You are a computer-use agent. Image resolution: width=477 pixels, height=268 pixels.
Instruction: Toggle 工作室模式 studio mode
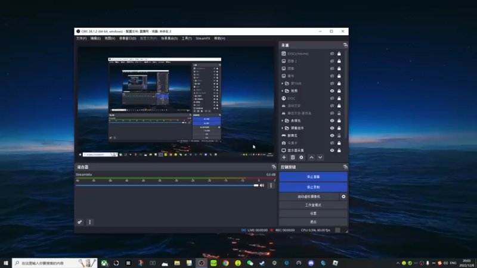click(313, 205)
